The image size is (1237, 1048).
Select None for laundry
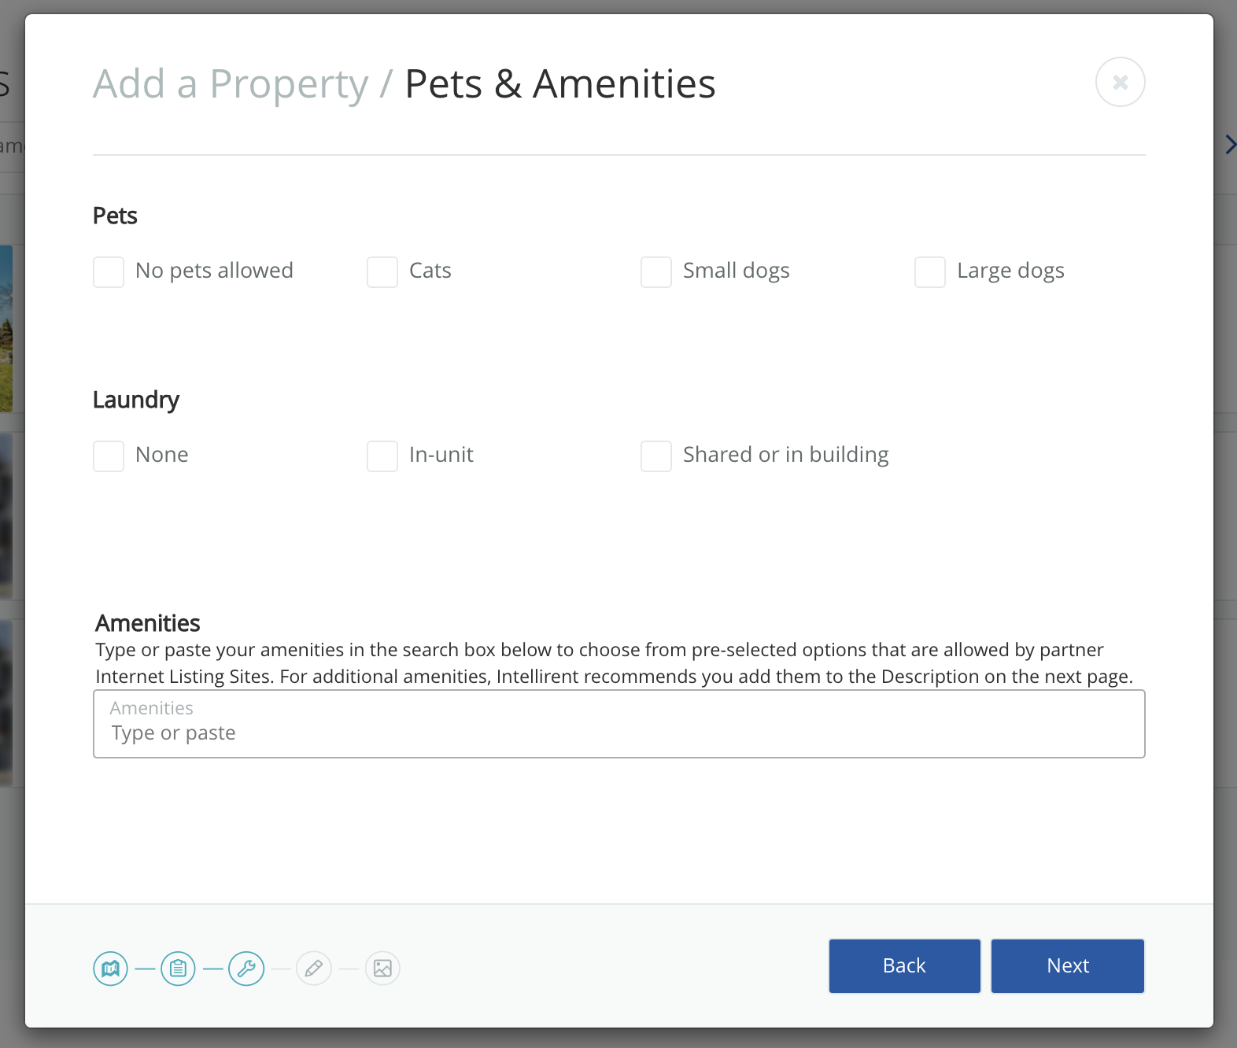click(x=109, y=456)
